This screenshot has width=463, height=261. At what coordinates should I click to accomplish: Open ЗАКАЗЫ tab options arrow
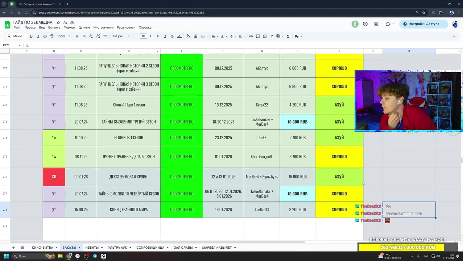pyautogui.click(x=79, y=248)
